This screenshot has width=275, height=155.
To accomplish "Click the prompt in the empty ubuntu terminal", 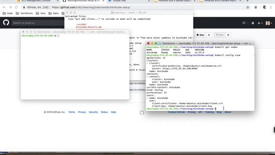I will pyautogui.click(x=40, y=36).
